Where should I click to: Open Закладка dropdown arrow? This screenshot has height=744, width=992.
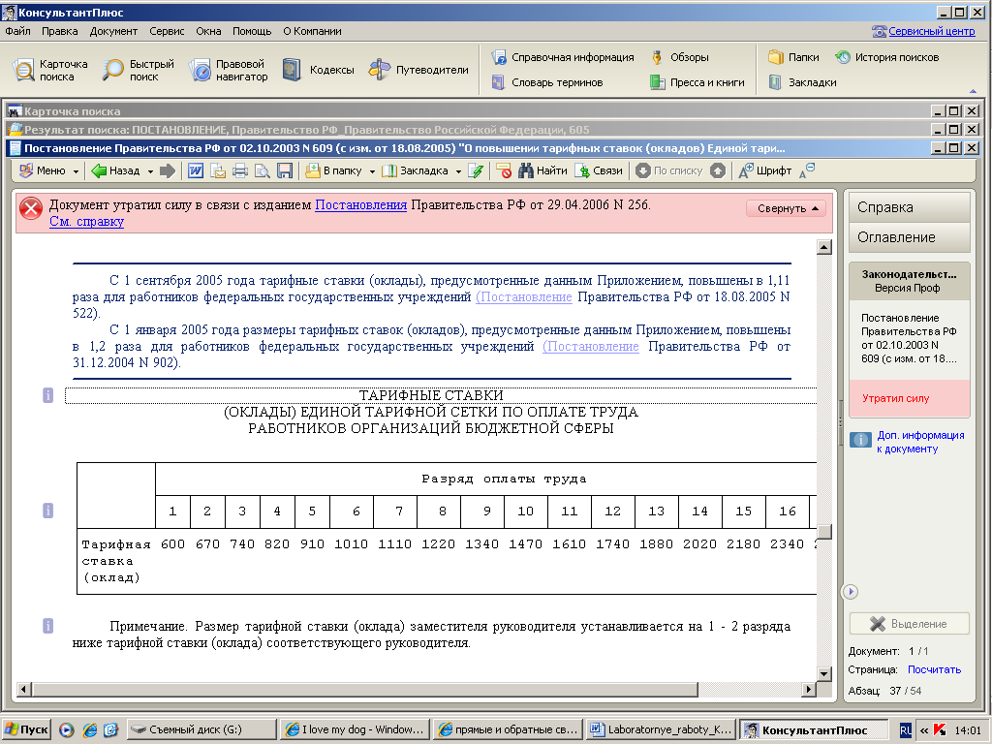(x=458, y=171)
